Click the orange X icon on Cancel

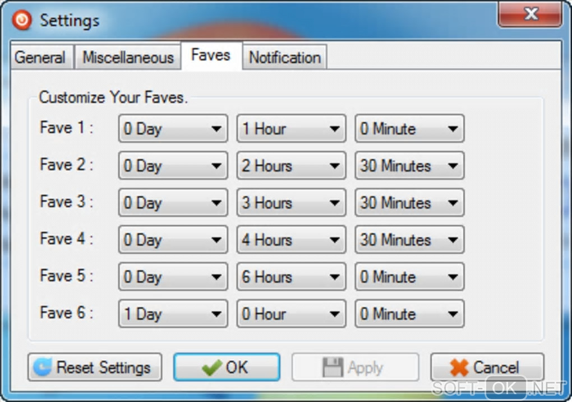point(459,368)
